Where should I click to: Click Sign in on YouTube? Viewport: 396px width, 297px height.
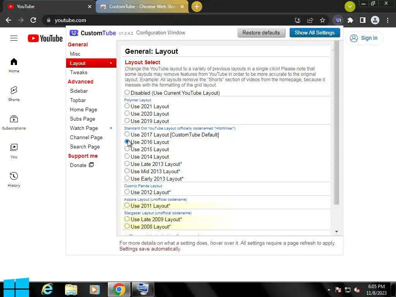point(364,38)
